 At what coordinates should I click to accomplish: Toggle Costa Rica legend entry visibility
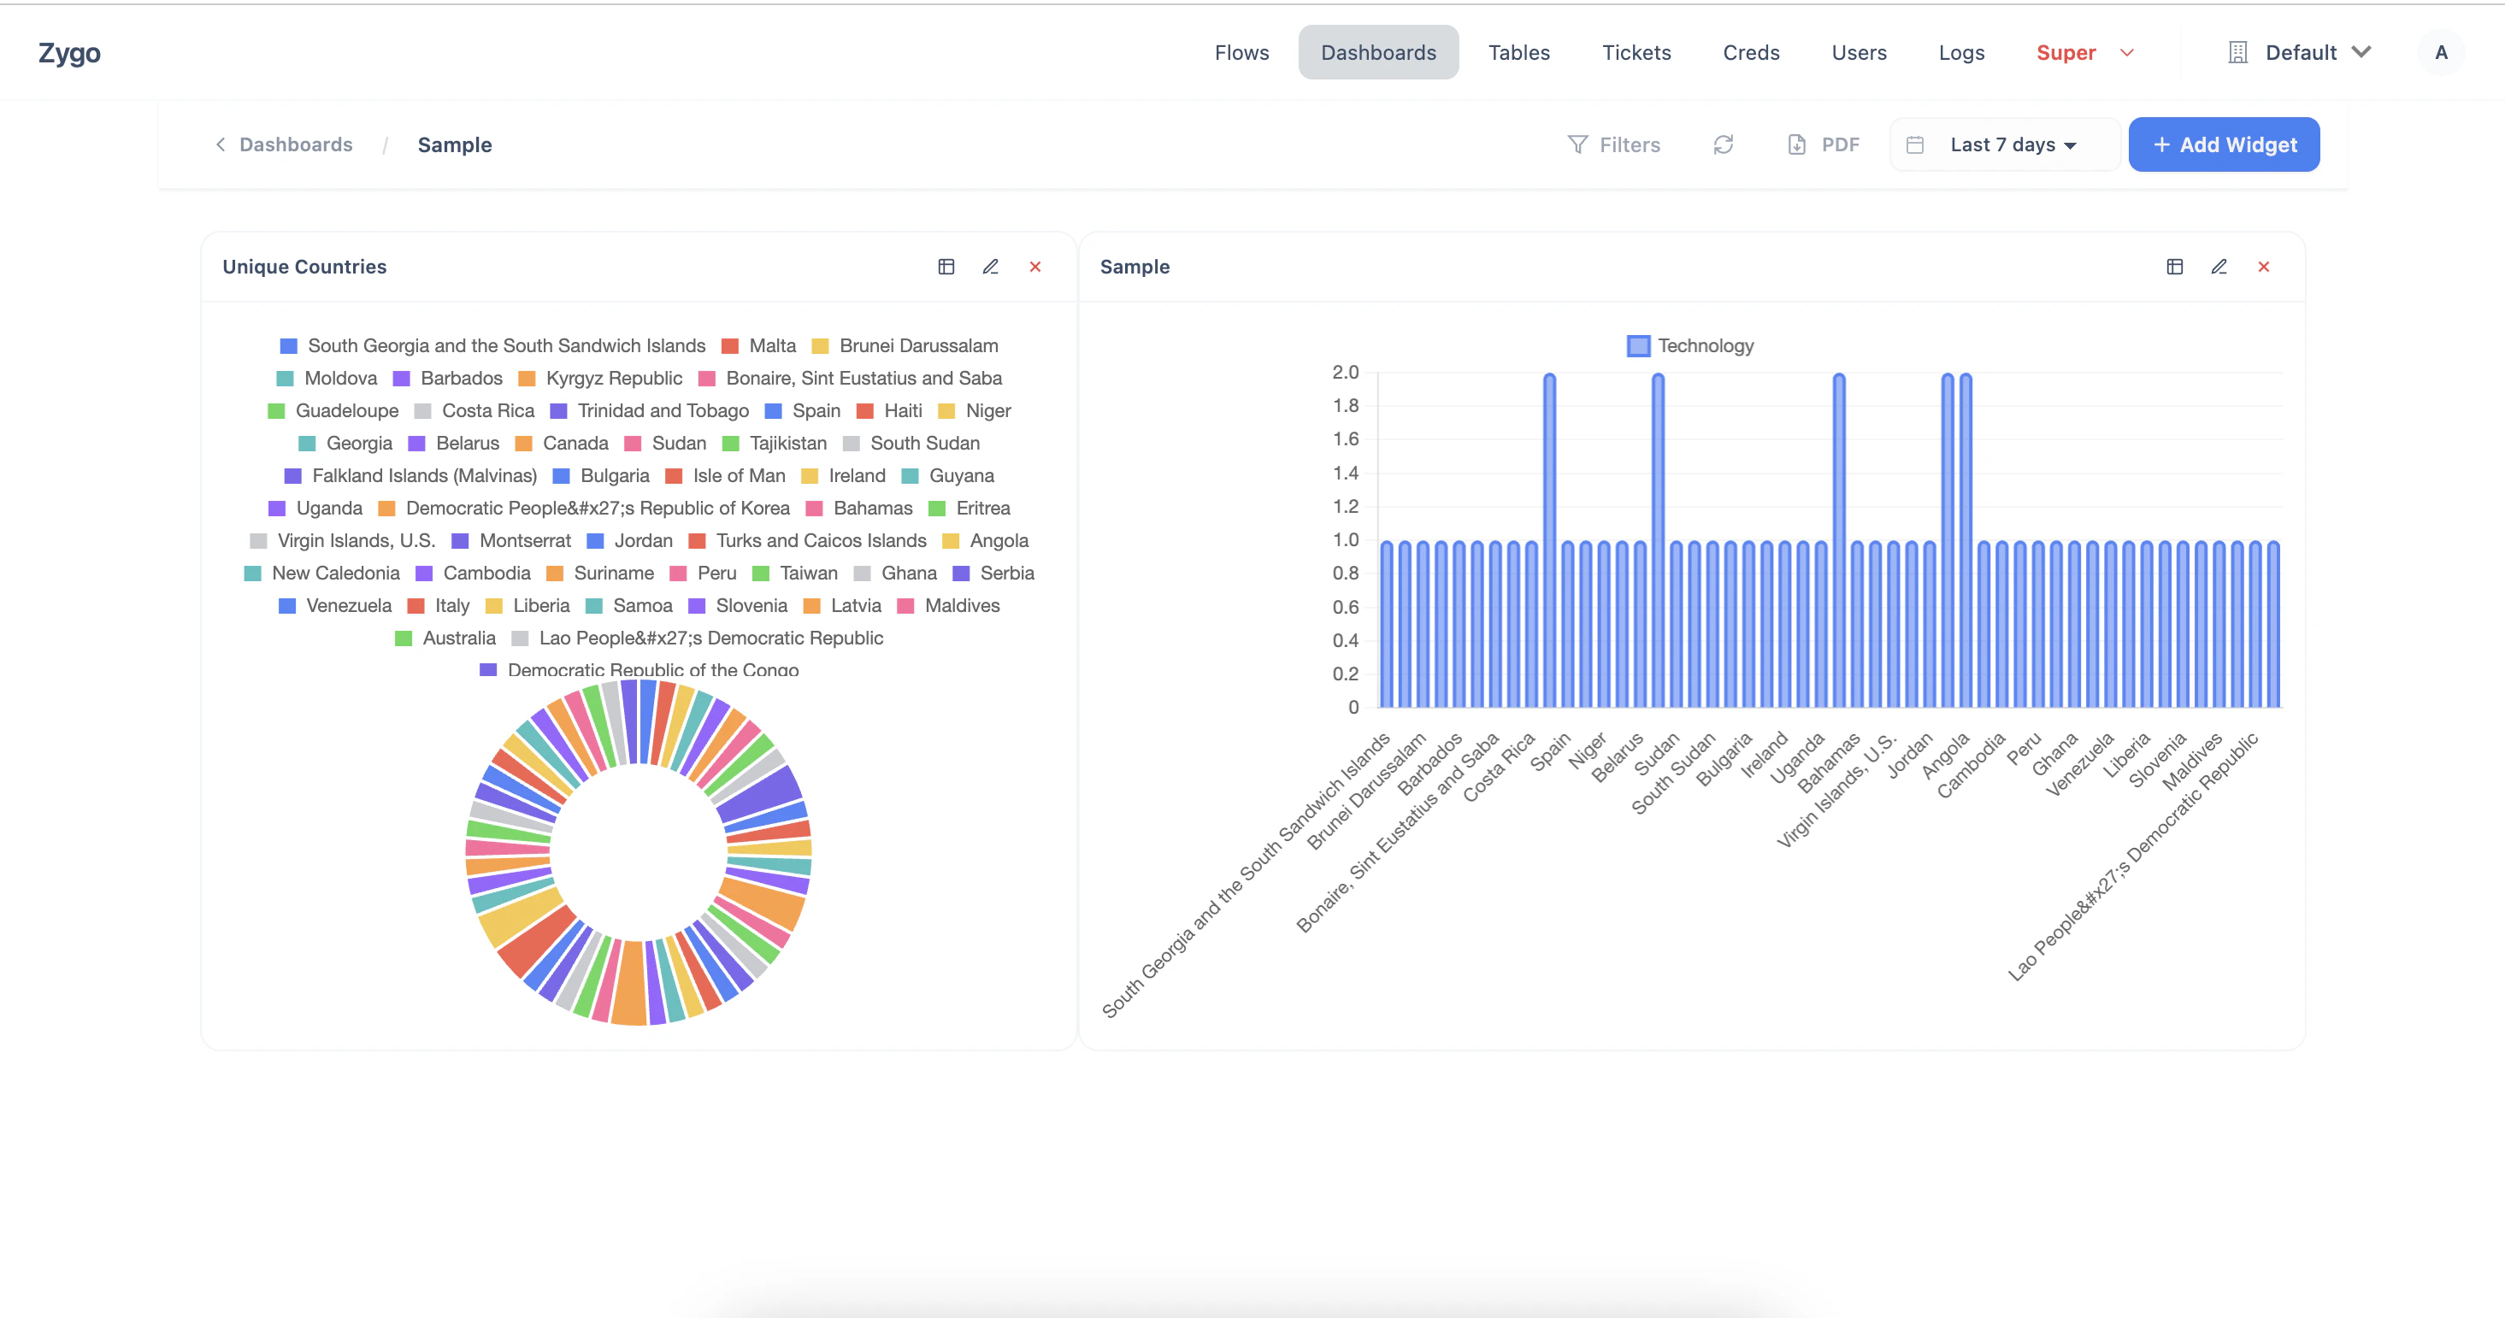474,411
